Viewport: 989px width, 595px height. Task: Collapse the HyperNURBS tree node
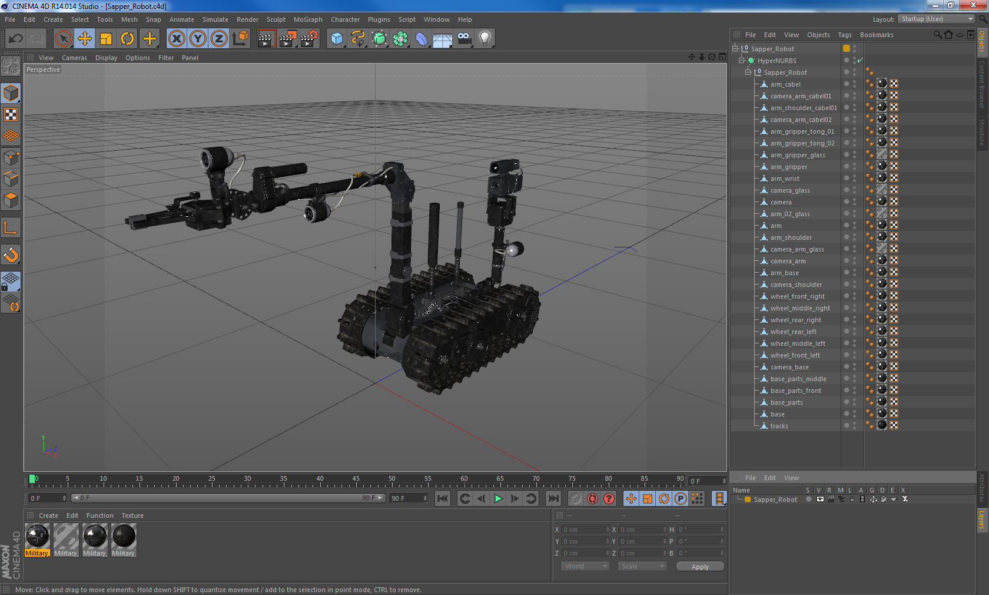pos(742,60)
